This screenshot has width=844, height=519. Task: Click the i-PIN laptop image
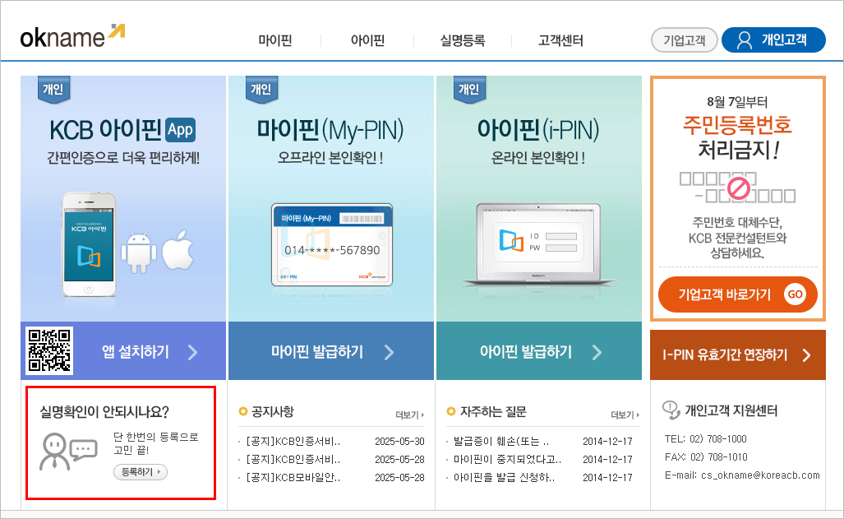[x=538, y=243]
